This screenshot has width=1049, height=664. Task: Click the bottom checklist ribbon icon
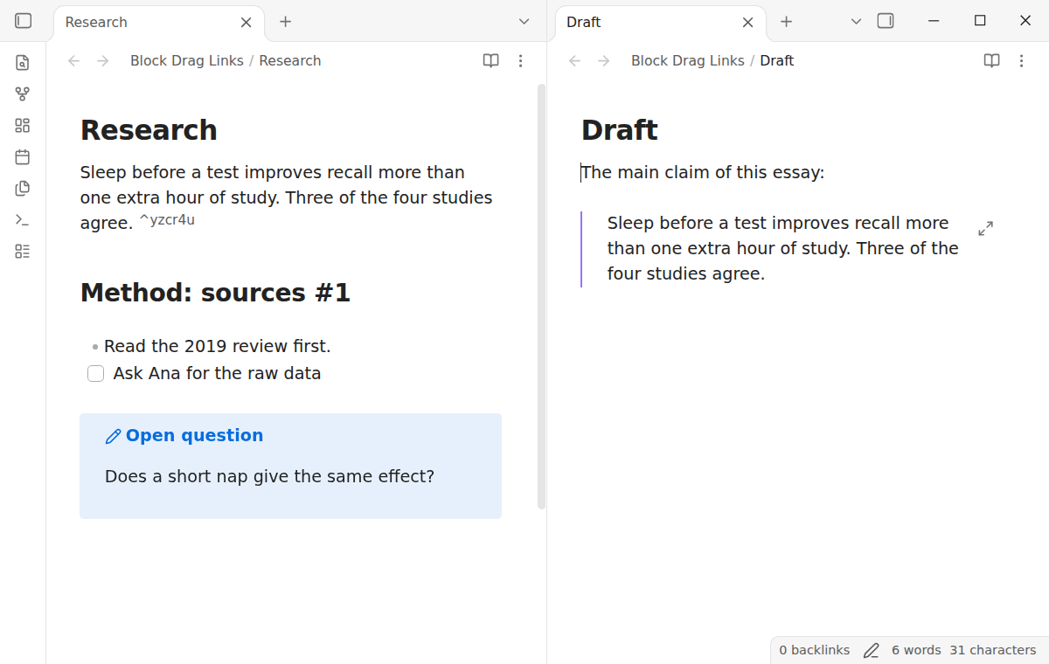[23, 251]
